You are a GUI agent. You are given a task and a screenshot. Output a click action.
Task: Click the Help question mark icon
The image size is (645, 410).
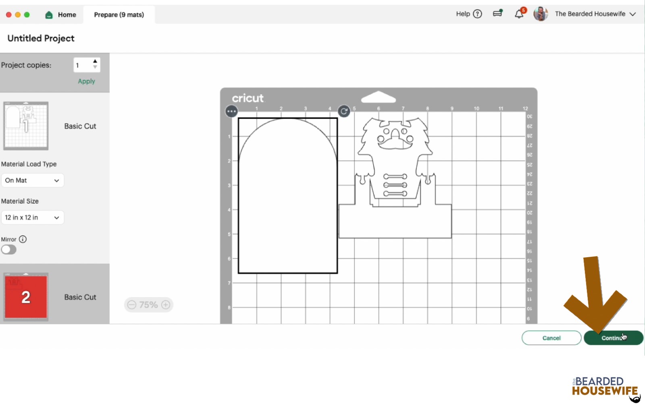(x=477, y=14)
